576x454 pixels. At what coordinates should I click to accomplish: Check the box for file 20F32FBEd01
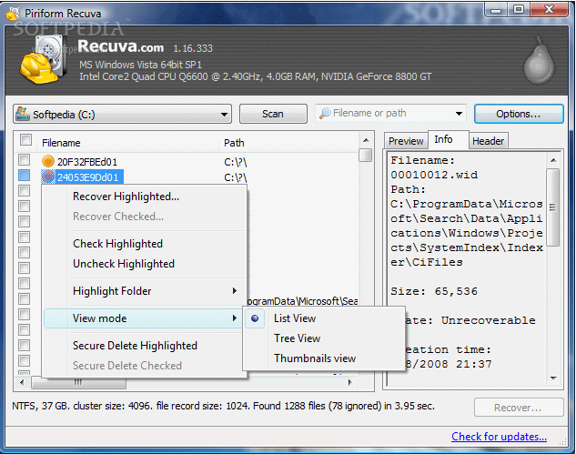point(25,160)
